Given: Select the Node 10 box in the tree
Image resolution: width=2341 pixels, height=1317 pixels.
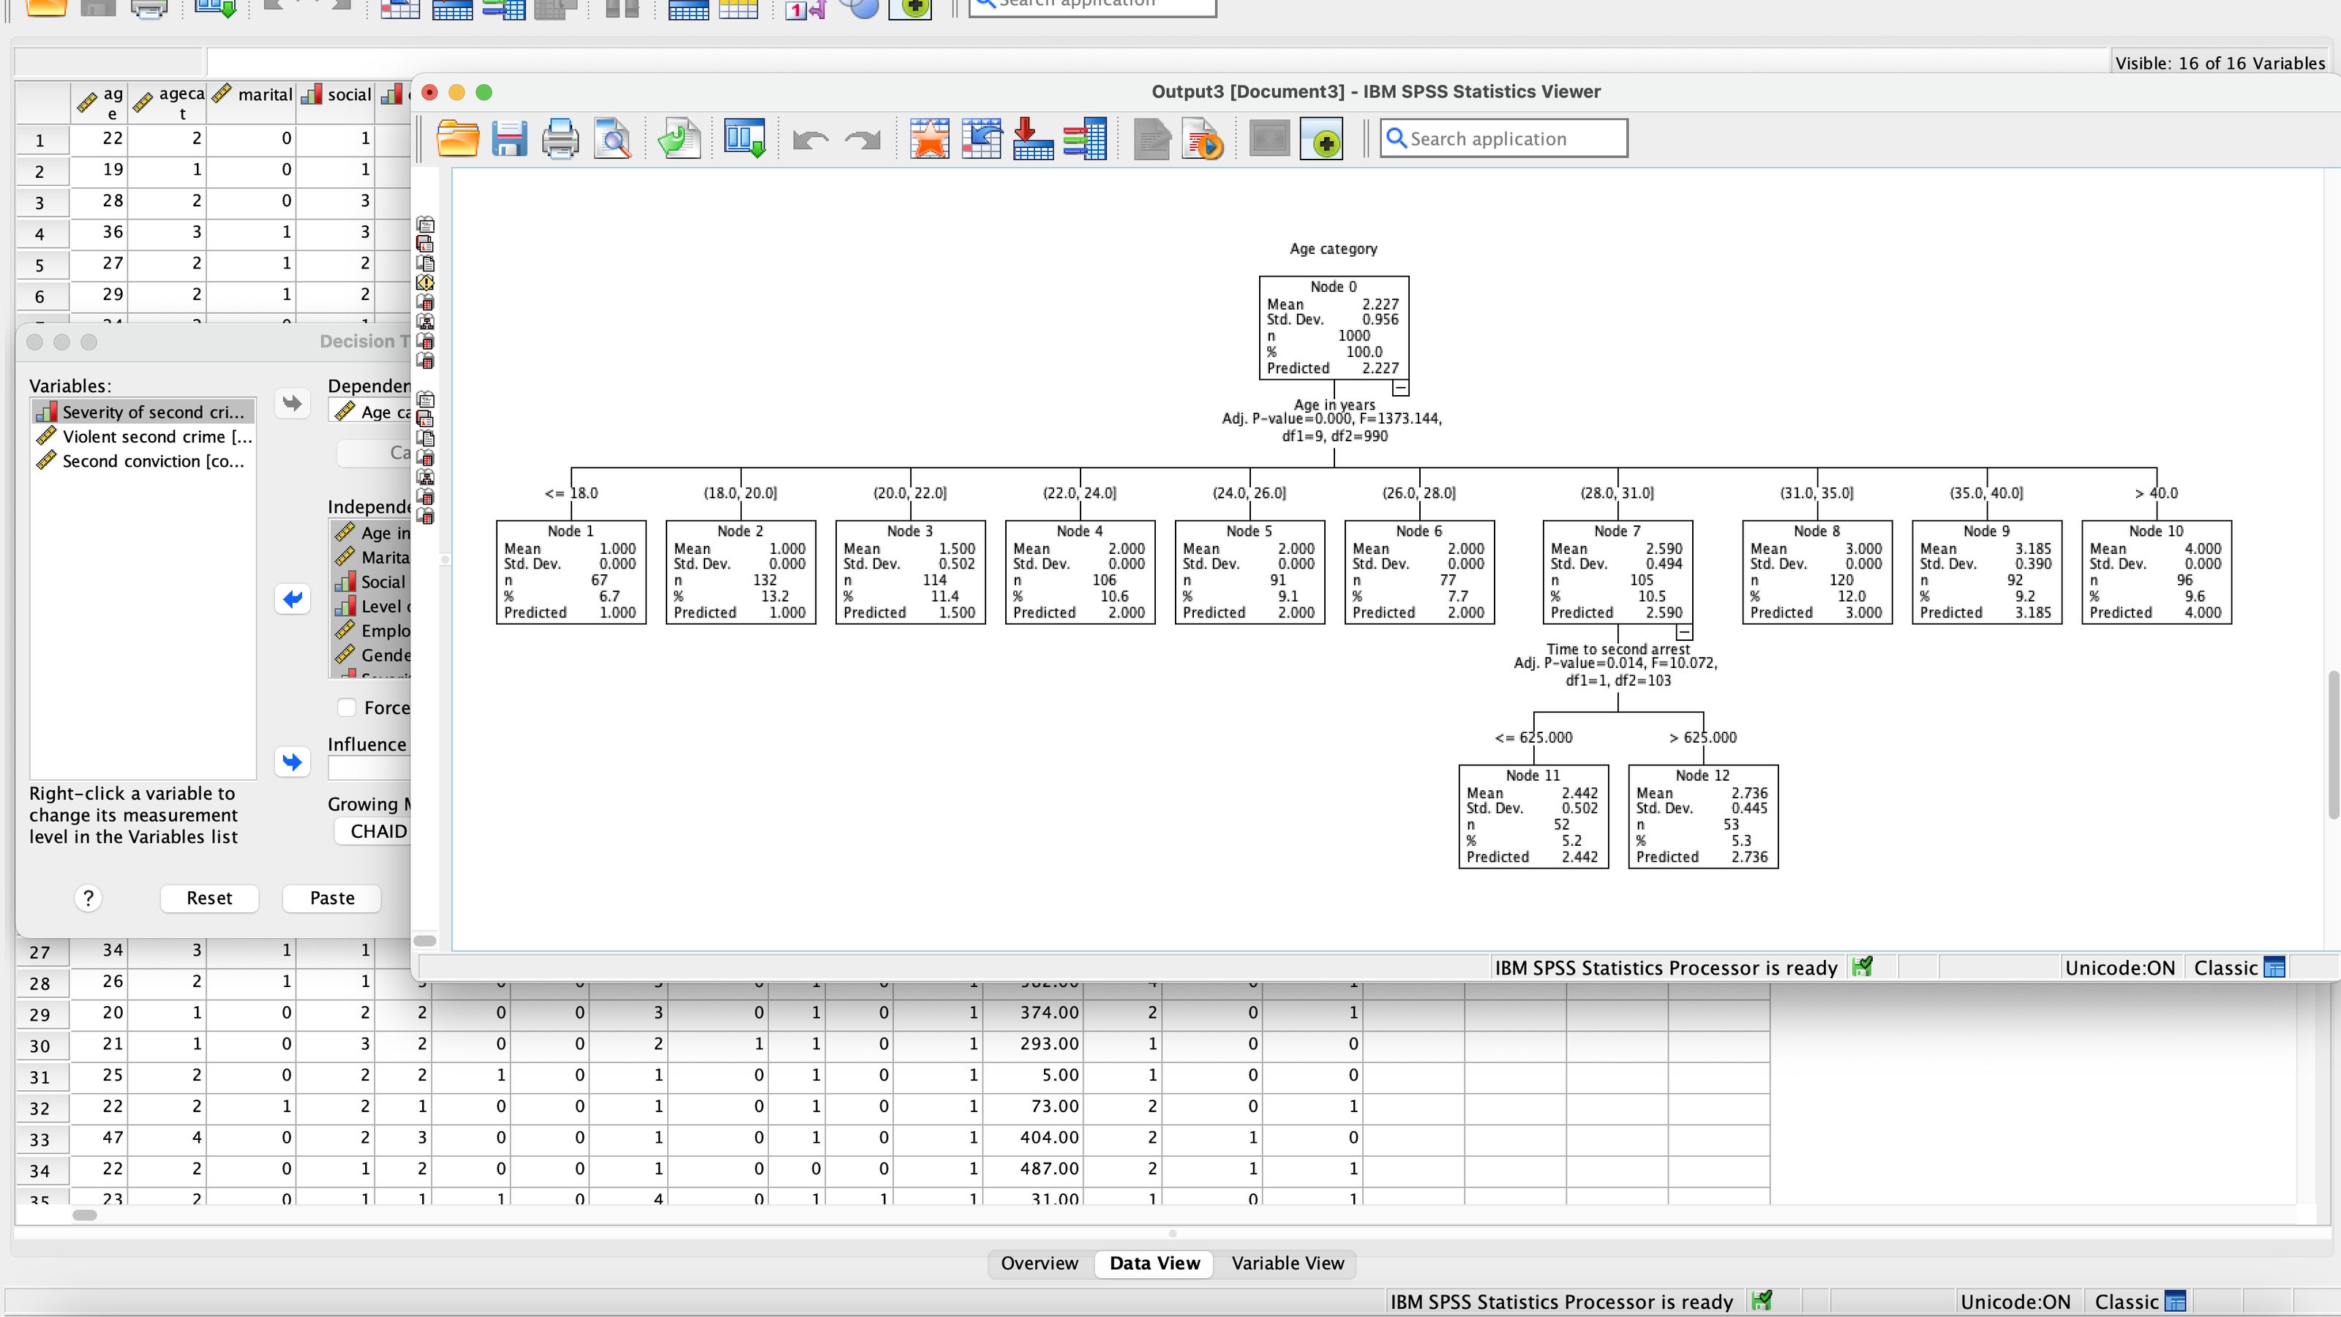Looking at the screenshot, I should click(x=2156, y=571).
